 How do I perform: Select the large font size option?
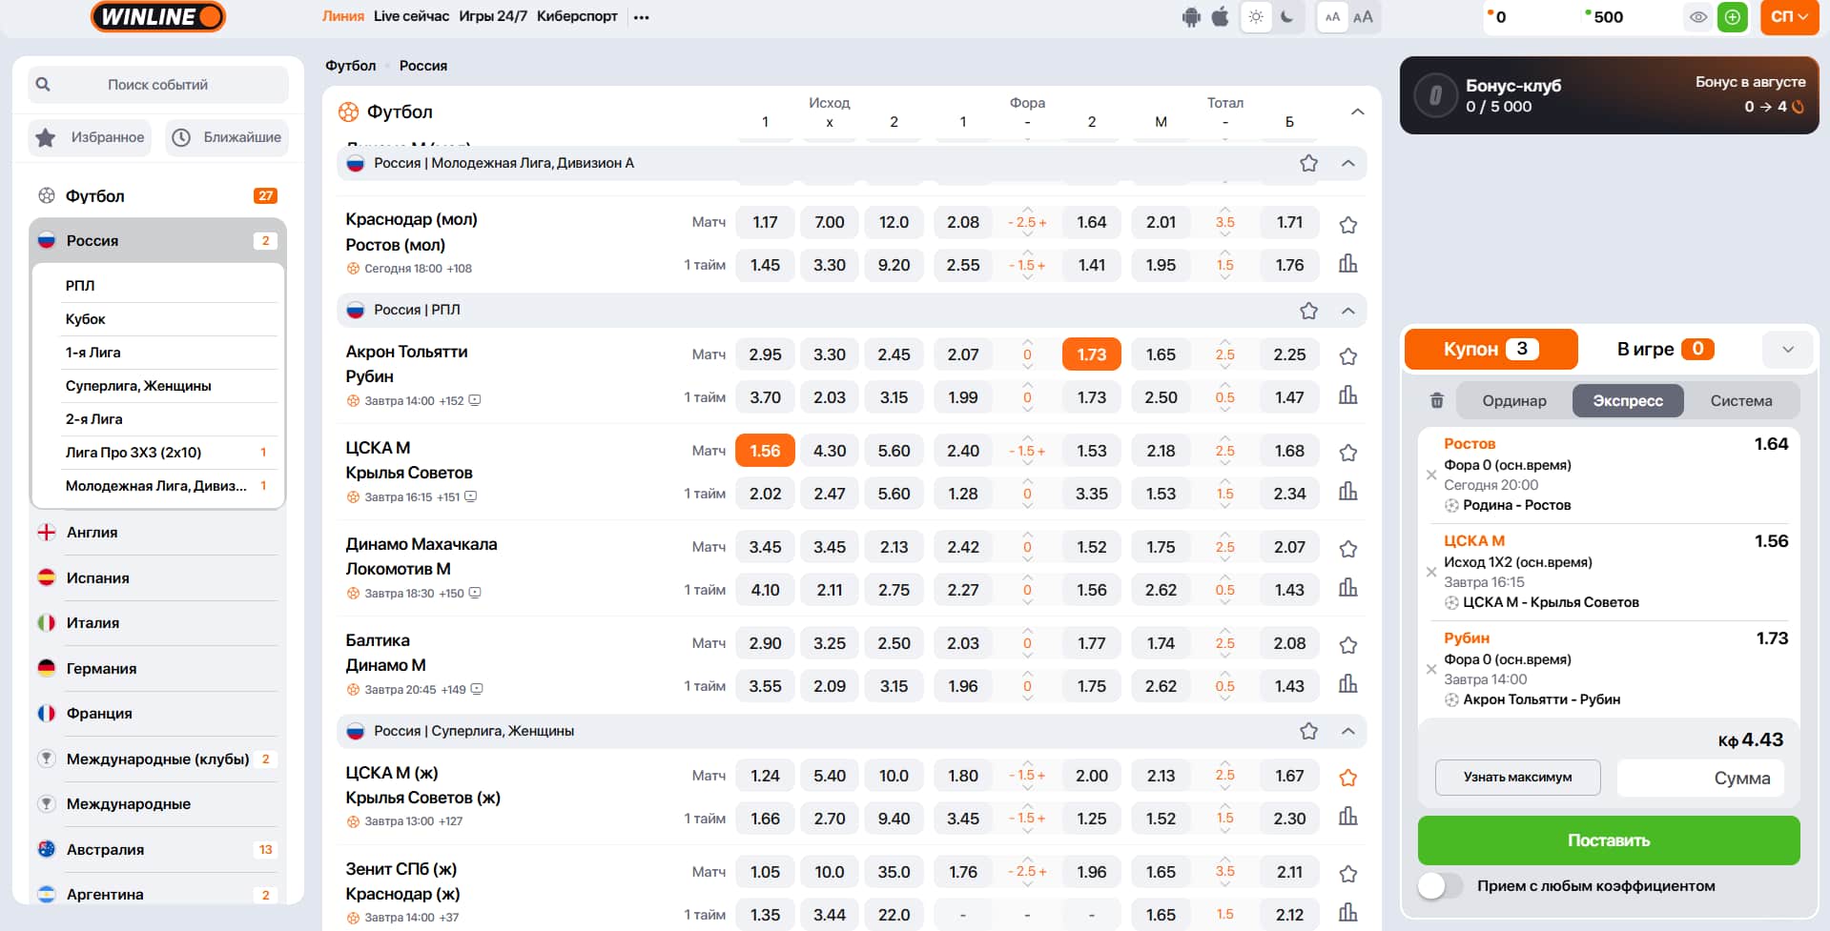pyautogui.click(x=1363, y=17)
